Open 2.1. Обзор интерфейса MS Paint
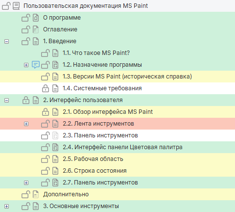 (108, 112)
